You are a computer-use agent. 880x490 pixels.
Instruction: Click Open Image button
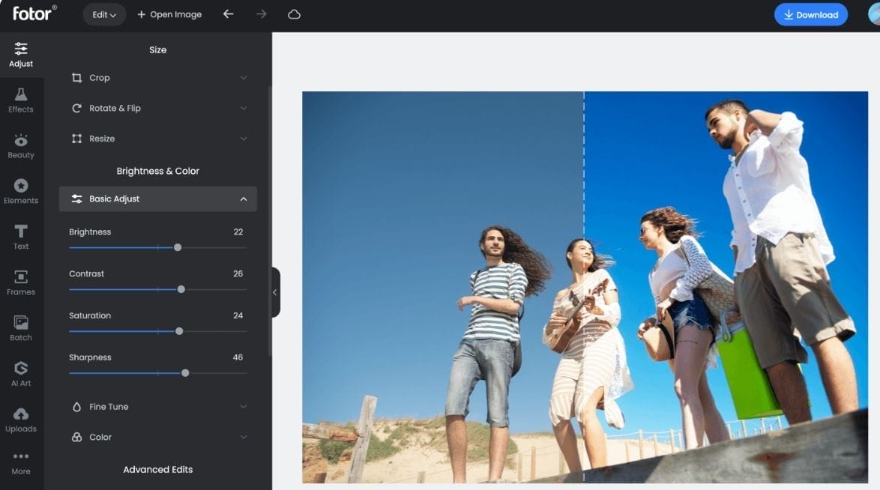click(x=169, y=14)
